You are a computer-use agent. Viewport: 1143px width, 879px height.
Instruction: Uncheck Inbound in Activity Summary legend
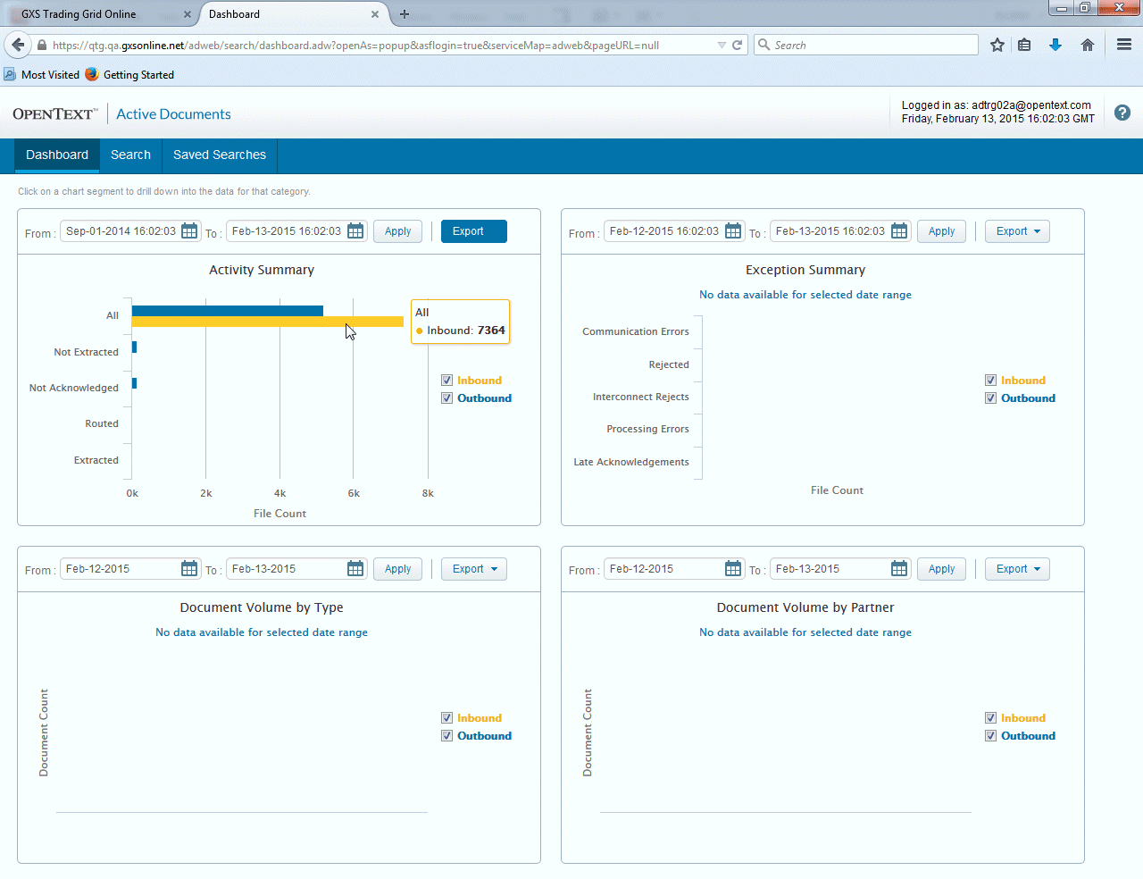(447, 381)
